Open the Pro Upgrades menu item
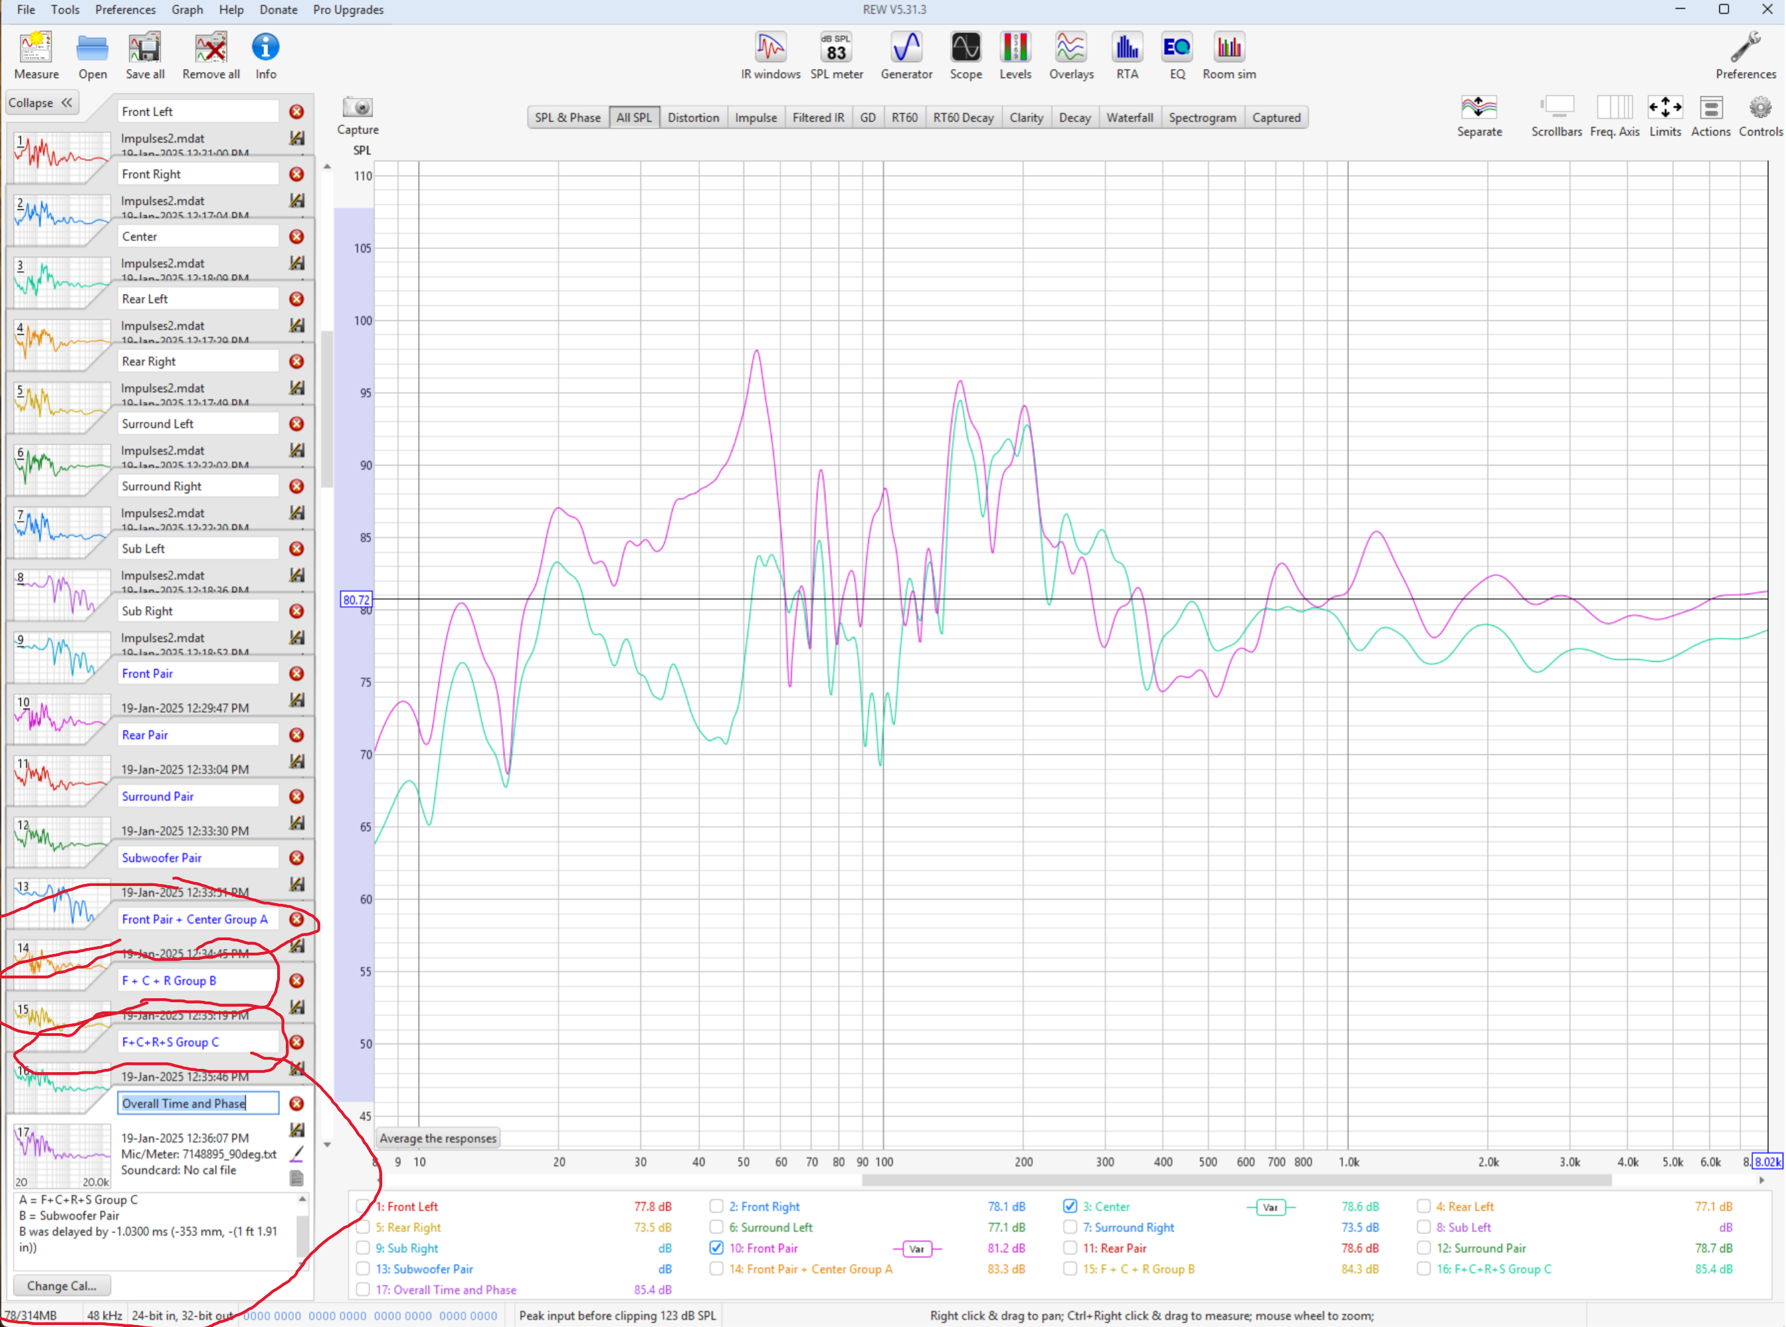 [x=348, y=10]
